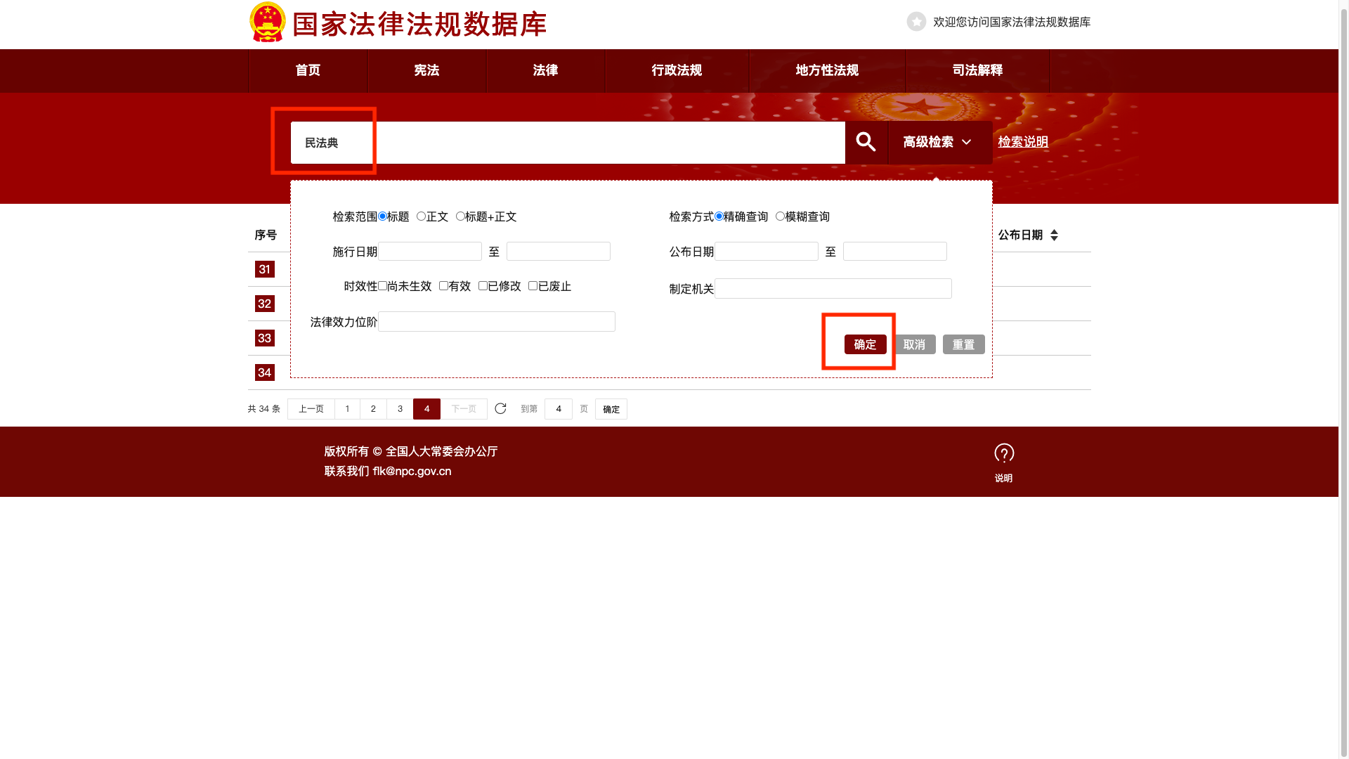Open the 宪法 navigation tab
1349x759 pixels.
pyautogui.click(x=426, y=70)
